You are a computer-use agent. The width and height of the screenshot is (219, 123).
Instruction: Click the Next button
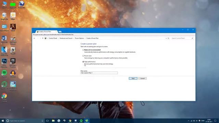pyautogui.click(x=133, y=78)
